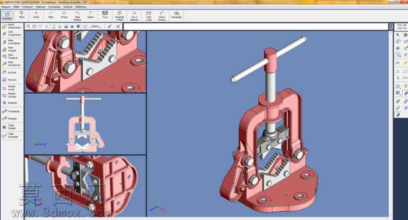Click the pencil sketch icon

tap(85, 26)
